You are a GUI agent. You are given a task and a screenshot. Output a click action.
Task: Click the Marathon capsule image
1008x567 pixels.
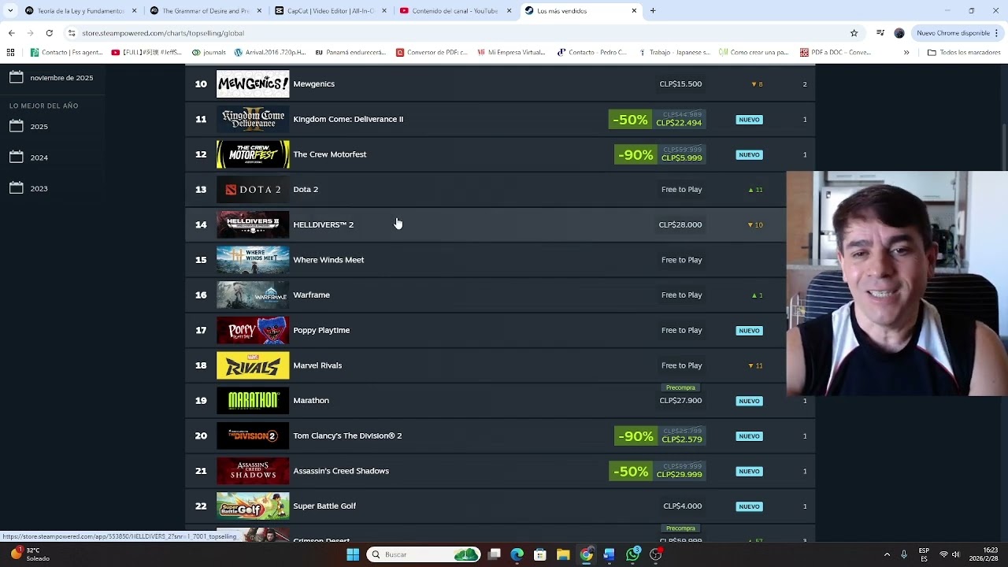253,400
